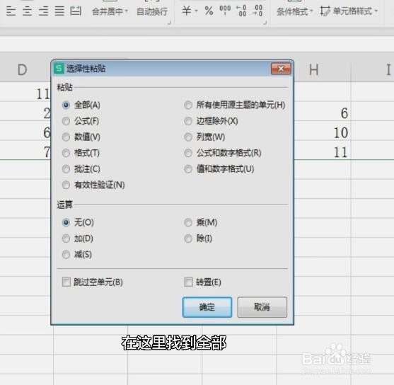The width and height of the screenshot is (394, 385).
Task: Apply percent style with % icon
Action: pos(209,11)
